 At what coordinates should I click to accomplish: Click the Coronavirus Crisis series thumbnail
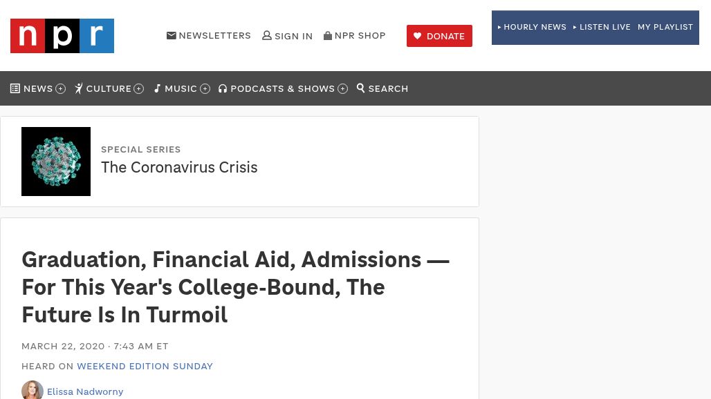[56, 162]
